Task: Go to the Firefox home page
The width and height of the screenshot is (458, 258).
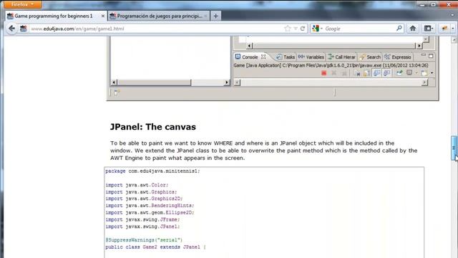Action: click(413, 29)
